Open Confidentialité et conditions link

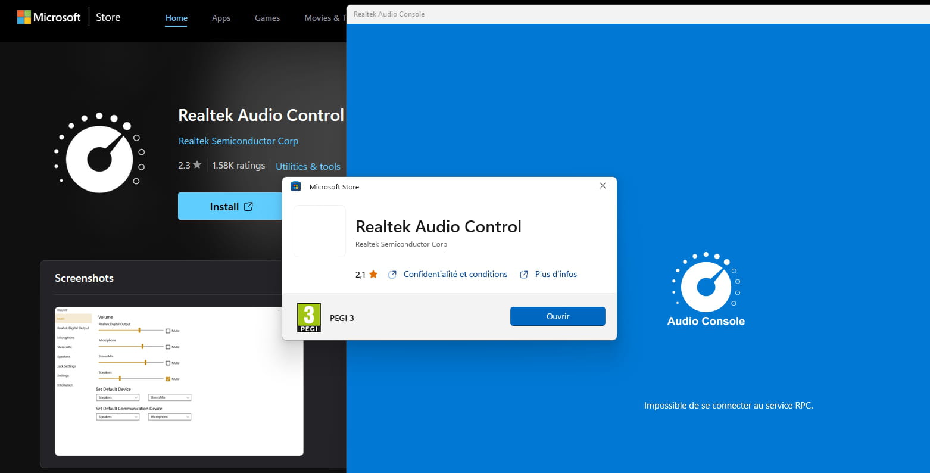pyautogui.click(x=455, y=274)
